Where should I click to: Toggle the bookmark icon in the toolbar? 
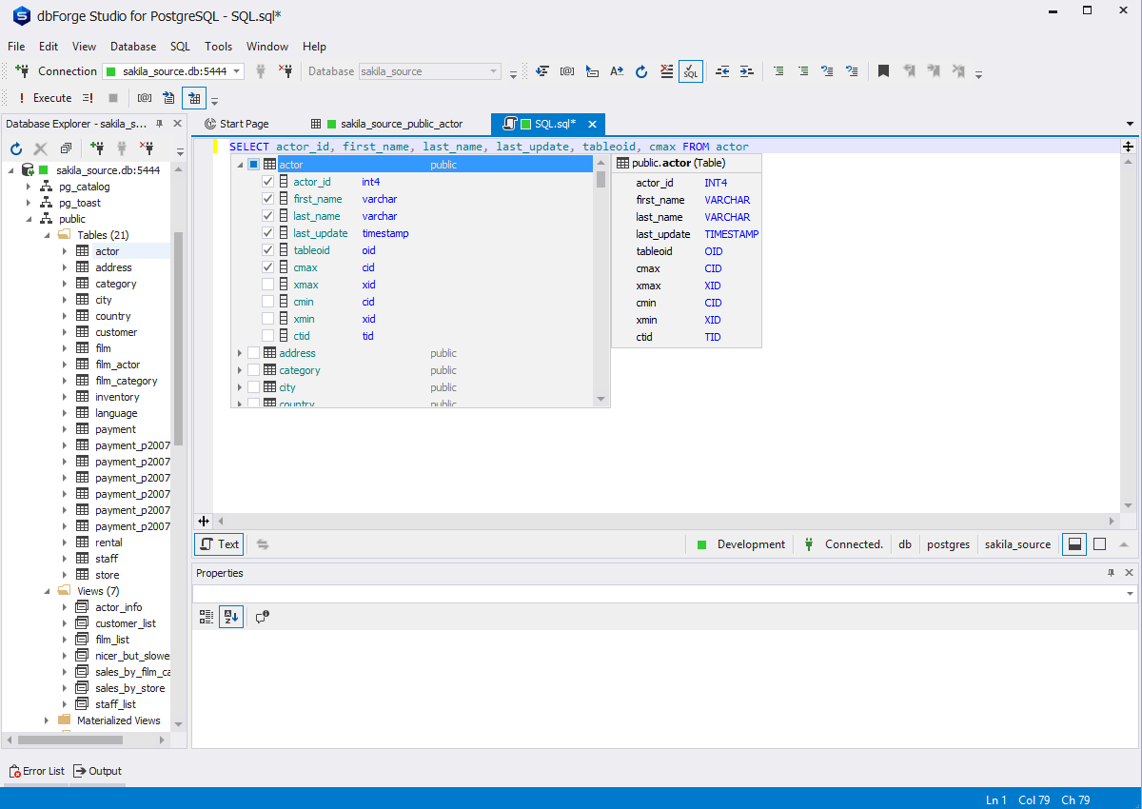[883, 71]
